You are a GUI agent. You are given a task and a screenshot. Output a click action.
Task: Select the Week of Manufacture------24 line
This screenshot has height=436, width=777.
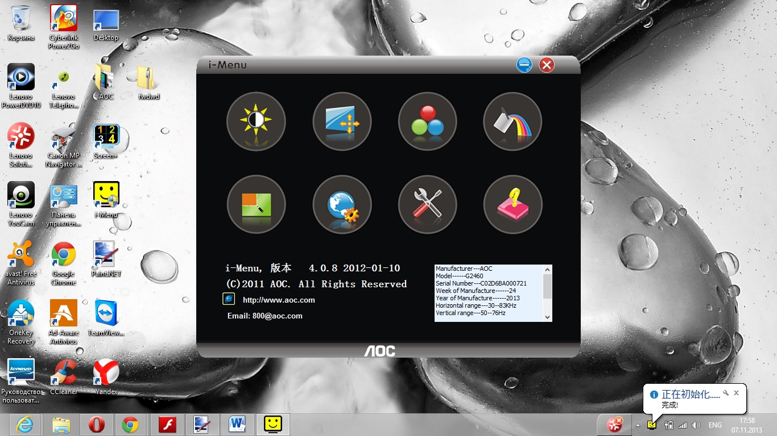(476, 290)
